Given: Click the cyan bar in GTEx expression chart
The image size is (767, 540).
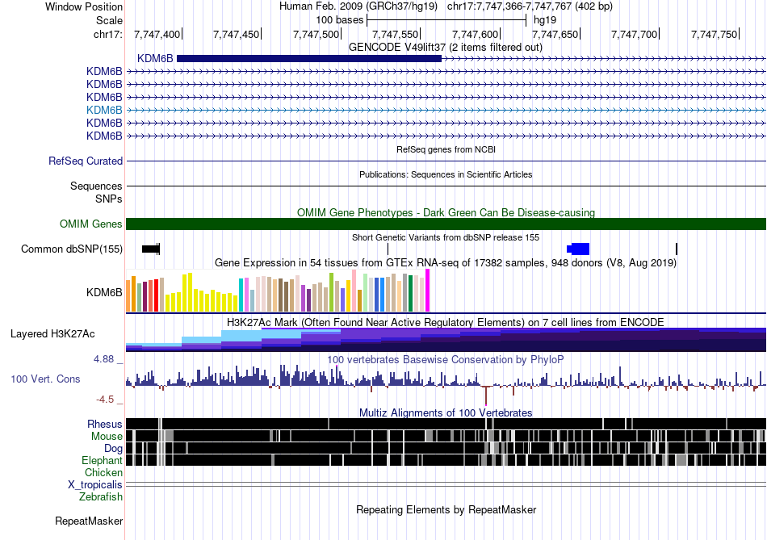Looking at the screenshot, I should (x=241, y=295).
